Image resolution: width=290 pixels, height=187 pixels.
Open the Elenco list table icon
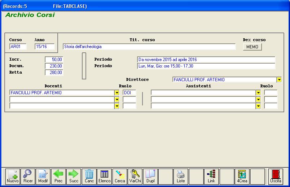click(x=105, y=177)
